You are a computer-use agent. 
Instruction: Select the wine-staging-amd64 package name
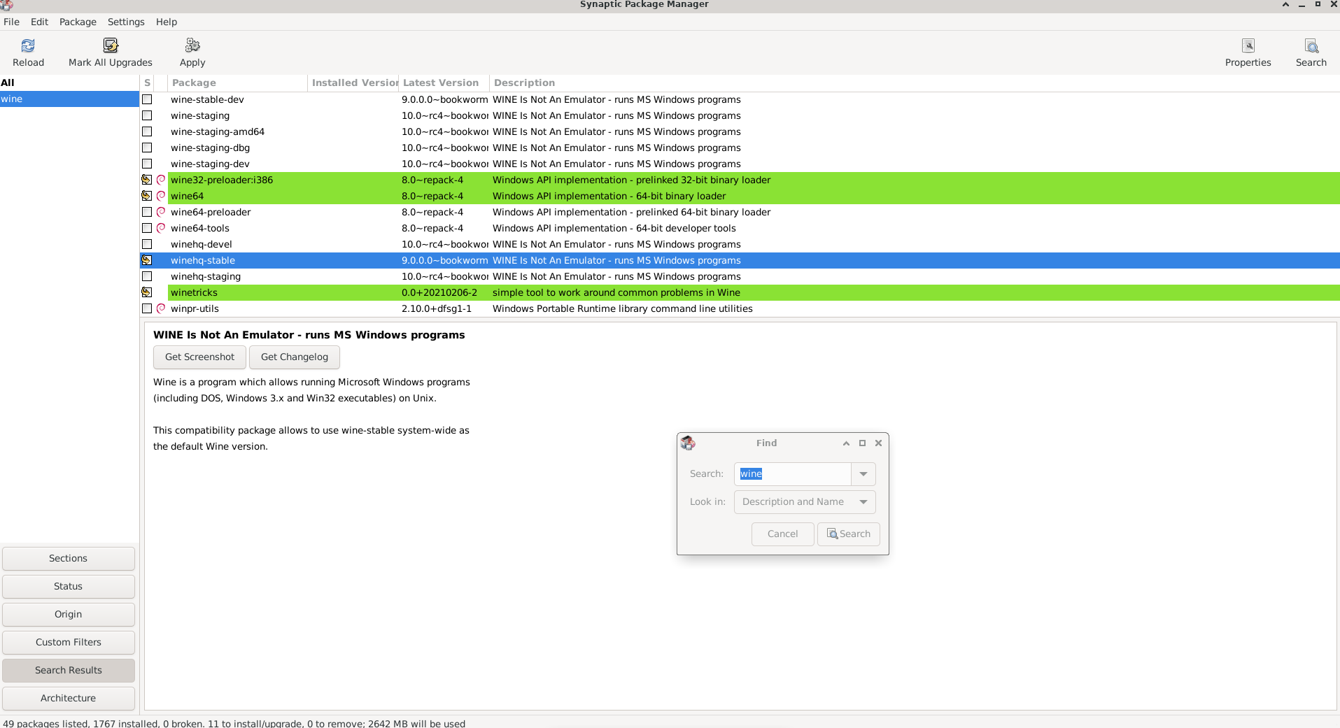[x=218, y=131]
